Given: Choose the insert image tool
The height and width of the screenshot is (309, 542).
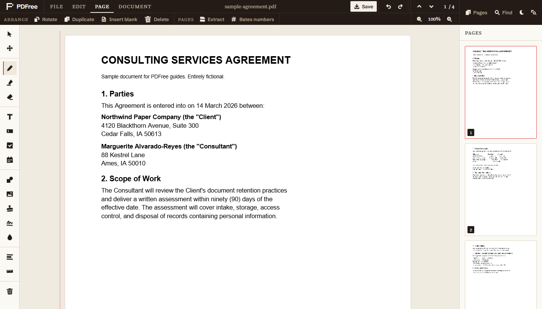Looking at the screenshot, I should [10, 194].
